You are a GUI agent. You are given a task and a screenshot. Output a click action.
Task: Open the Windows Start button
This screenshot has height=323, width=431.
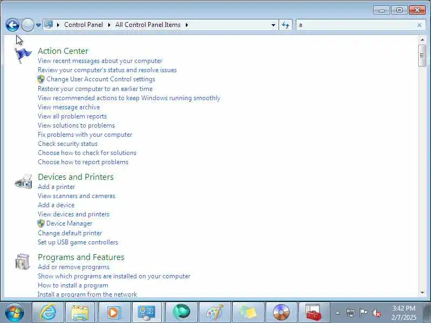point(15,312)
